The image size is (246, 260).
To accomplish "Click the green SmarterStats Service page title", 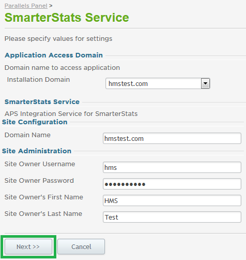I will pyautogui.click(x=67, y=18).
